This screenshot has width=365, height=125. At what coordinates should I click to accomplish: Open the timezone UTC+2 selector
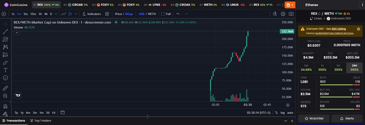[259, 113]
